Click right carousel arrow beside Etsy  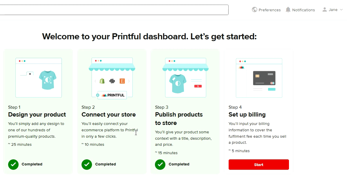click(129, 81)
